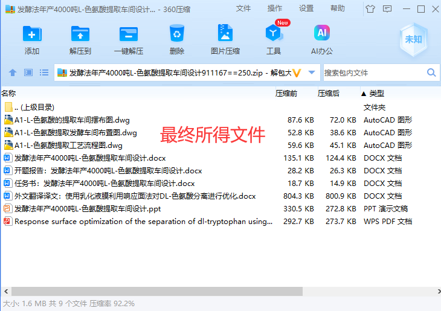The width and height of the screenshot is (441, 311).
Task: Select the parent directory folder icon
Action: pyautogui.click(x=8, y=107)
